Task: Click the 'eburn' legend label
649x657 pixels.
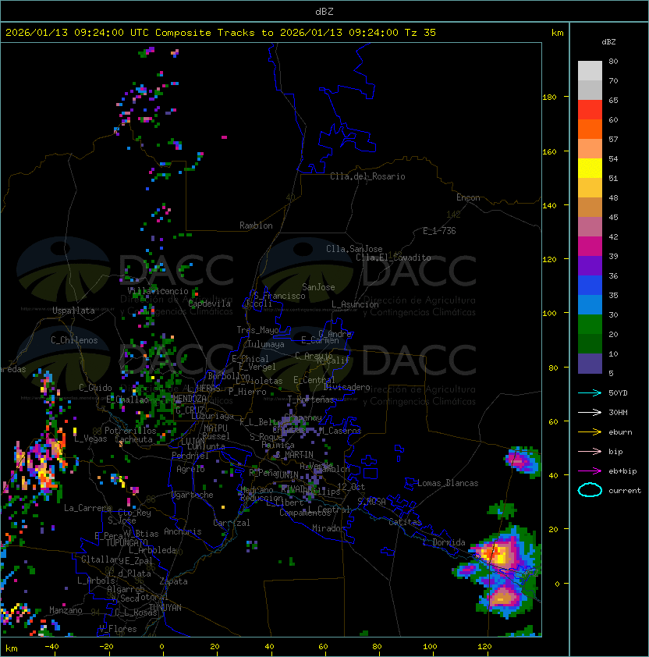Action: pos(620,432)
